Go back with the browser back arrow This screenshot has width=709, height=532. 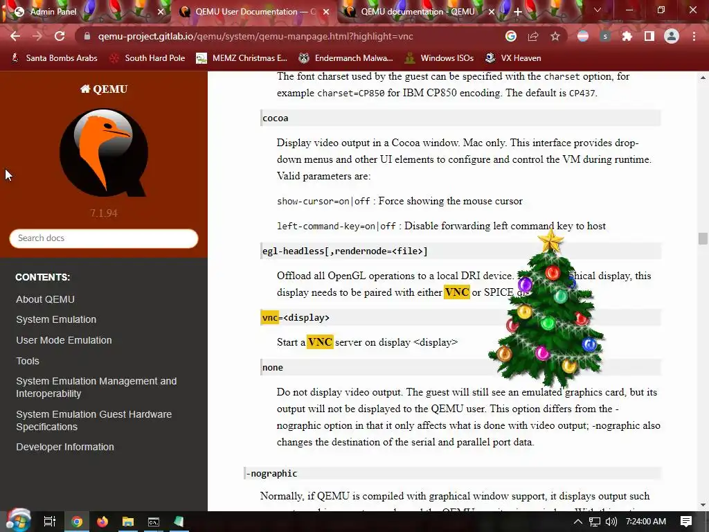pyautogui.click(x=15, y=36)
